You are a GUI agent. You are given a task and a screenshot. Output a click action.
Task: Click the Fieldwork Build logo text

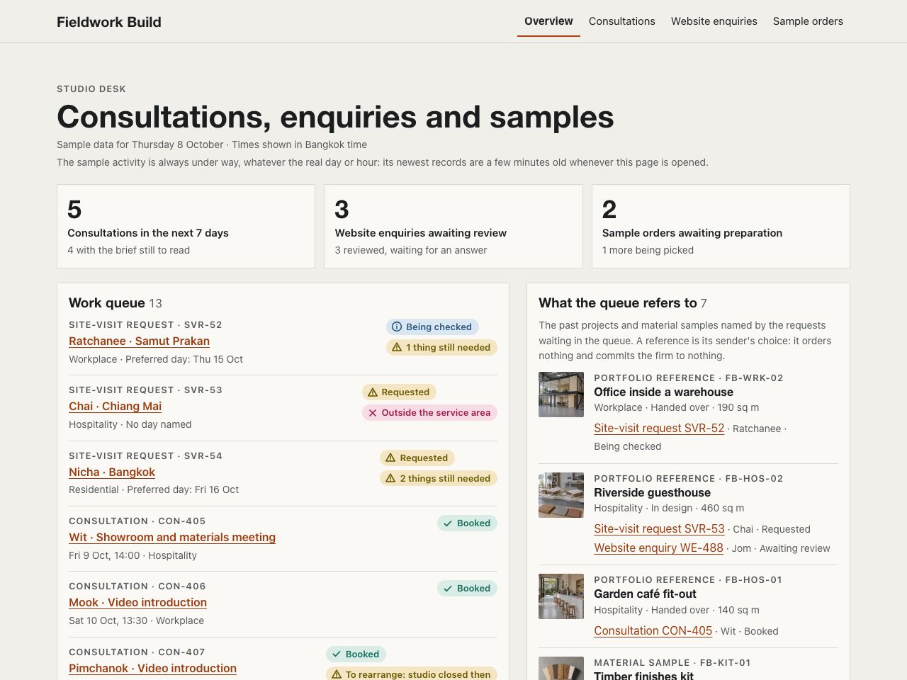click(109, 22)
